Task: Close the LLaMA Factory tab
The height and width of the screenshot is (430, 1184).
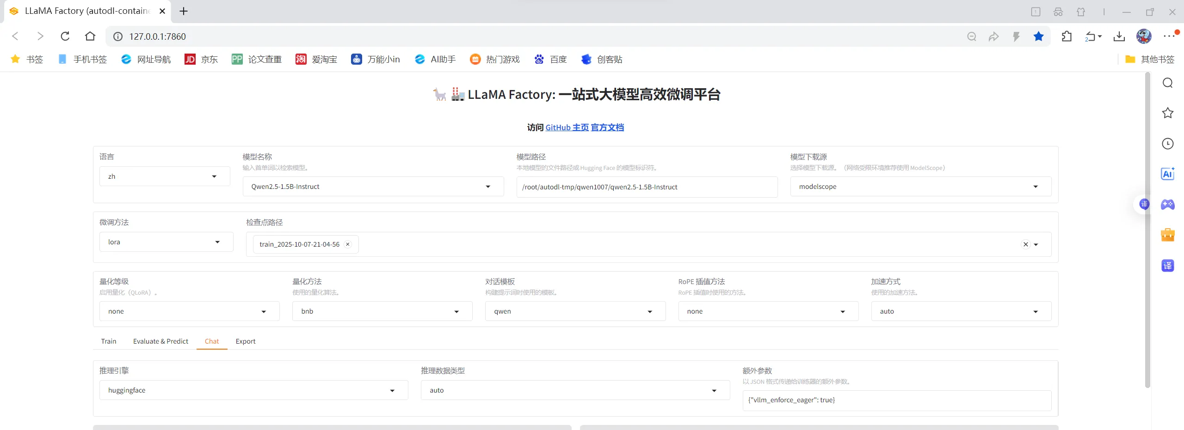Action: click(x=162, y=11)
